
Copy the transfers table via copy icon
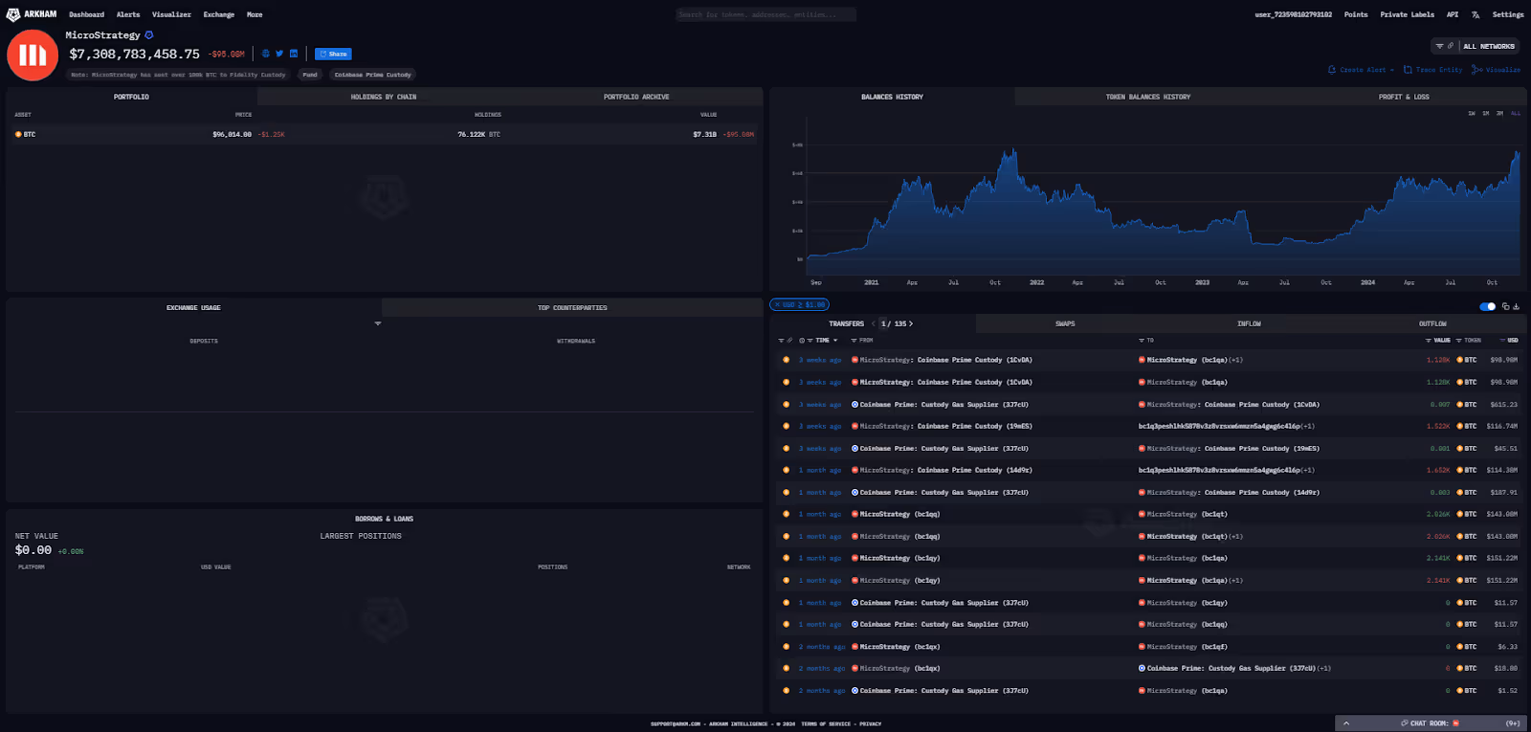[1505, 306]
